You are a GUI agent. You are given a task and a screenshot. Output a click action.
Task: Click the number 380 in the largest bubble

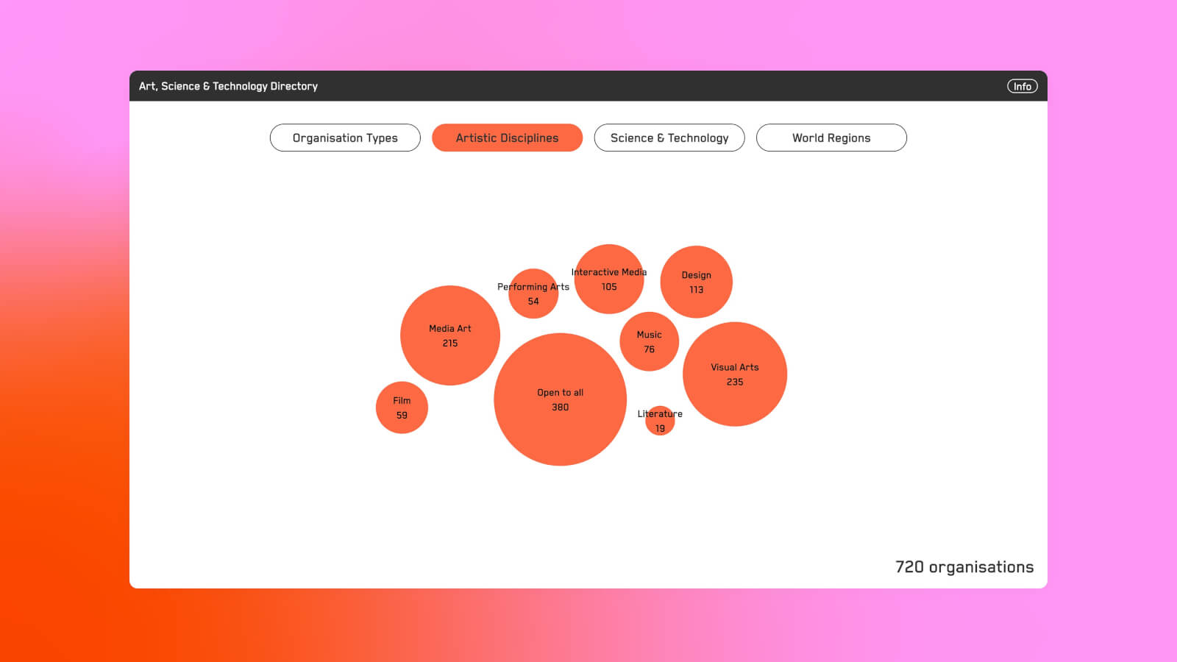point(560,407)
